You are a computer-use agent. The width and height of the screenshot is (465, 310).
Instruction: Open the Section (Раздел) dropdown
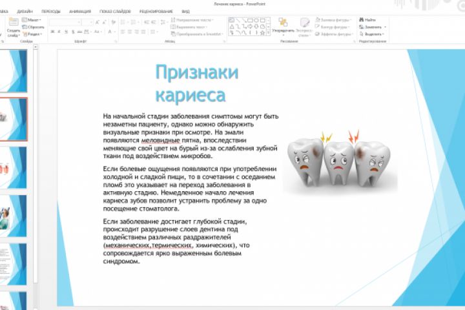(x=32, y=34)
